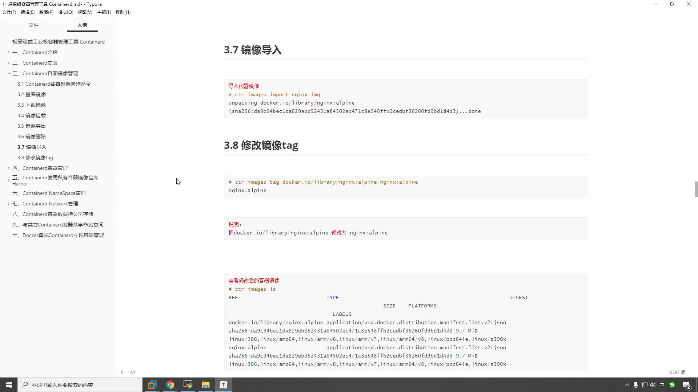Place cursor in 3.8 修改镜像tag heading
Screen dimensions: 698x392
point(261,145)
